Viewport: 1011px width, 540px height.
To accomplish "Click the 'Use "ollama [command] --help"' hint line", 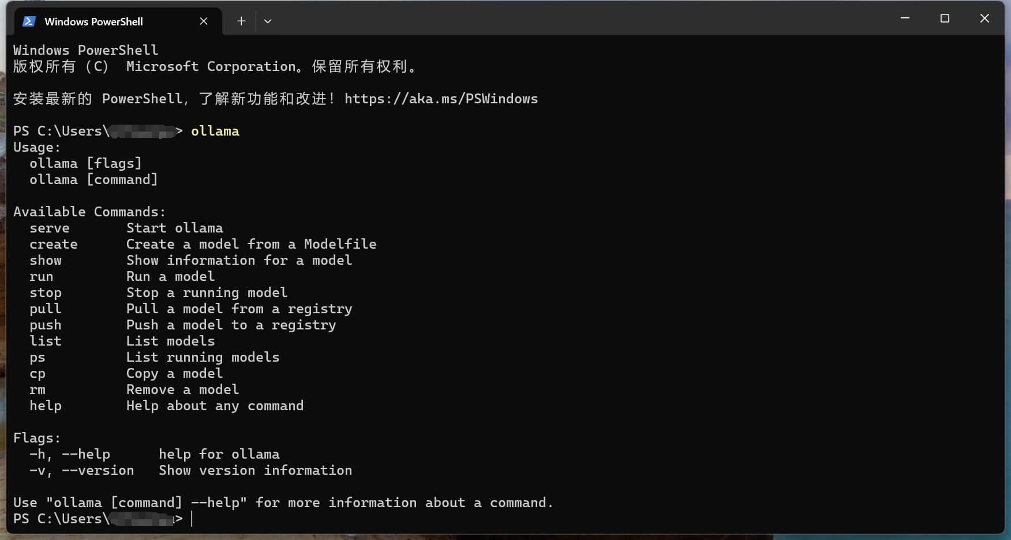I will 283,502.
